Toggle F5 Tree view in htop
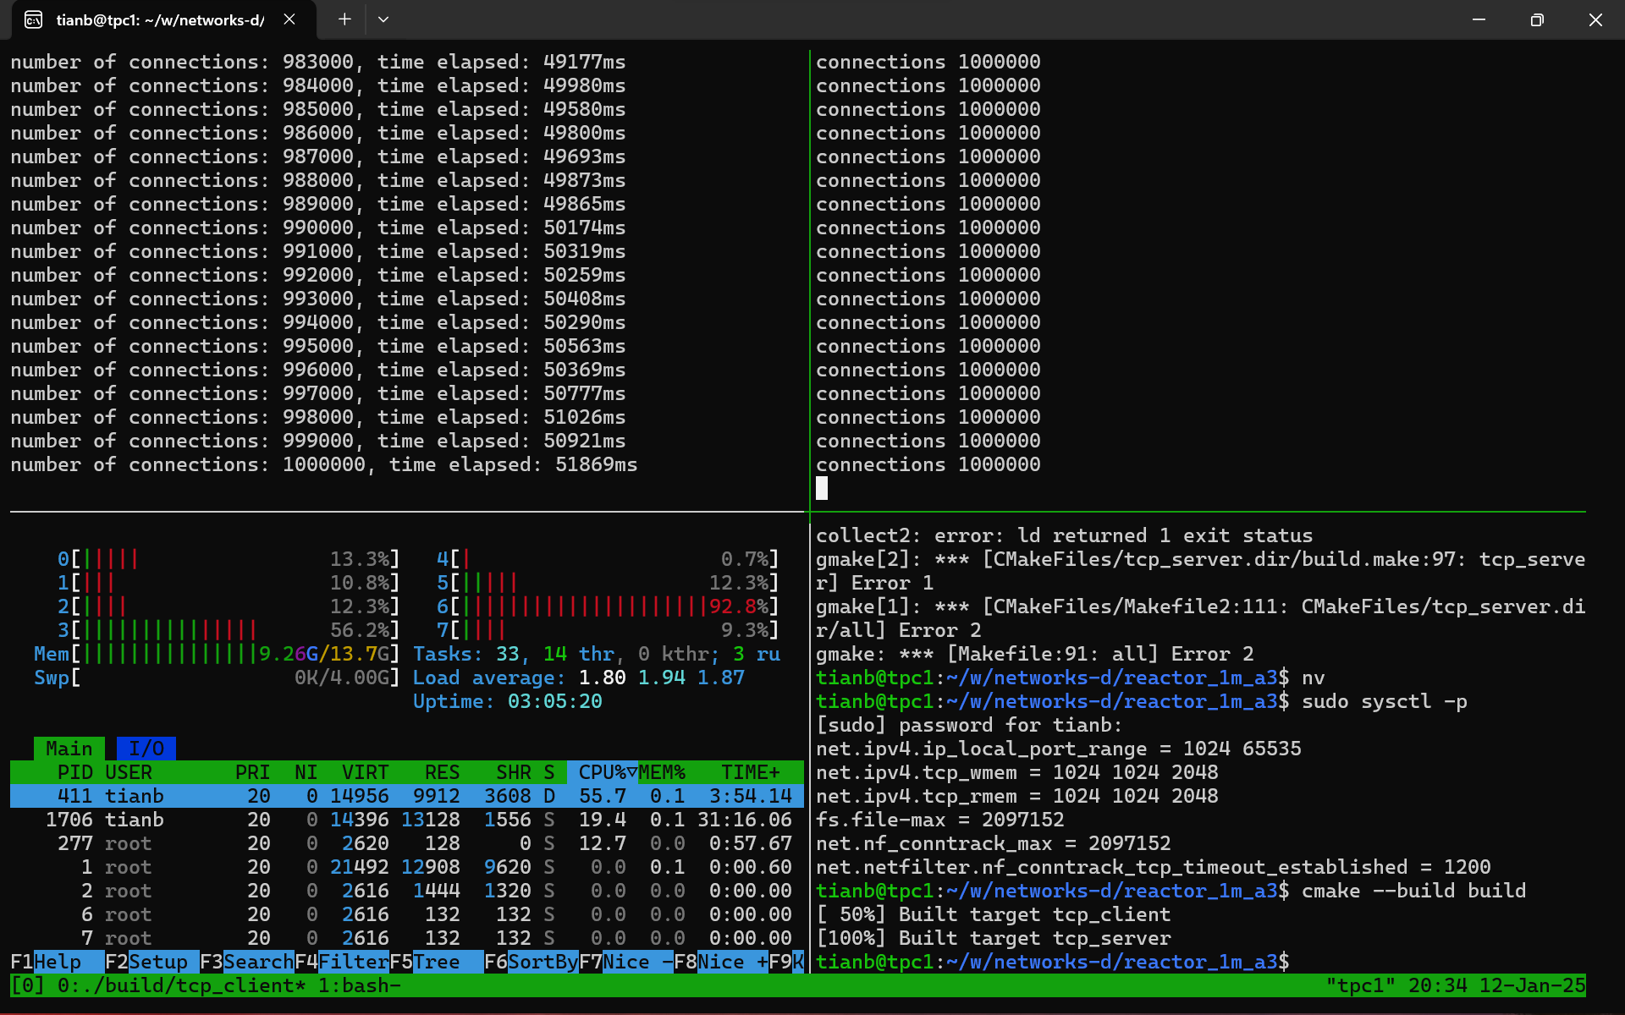The height and width of the screenshot is (1015, 1625). [x=436, y=962]
